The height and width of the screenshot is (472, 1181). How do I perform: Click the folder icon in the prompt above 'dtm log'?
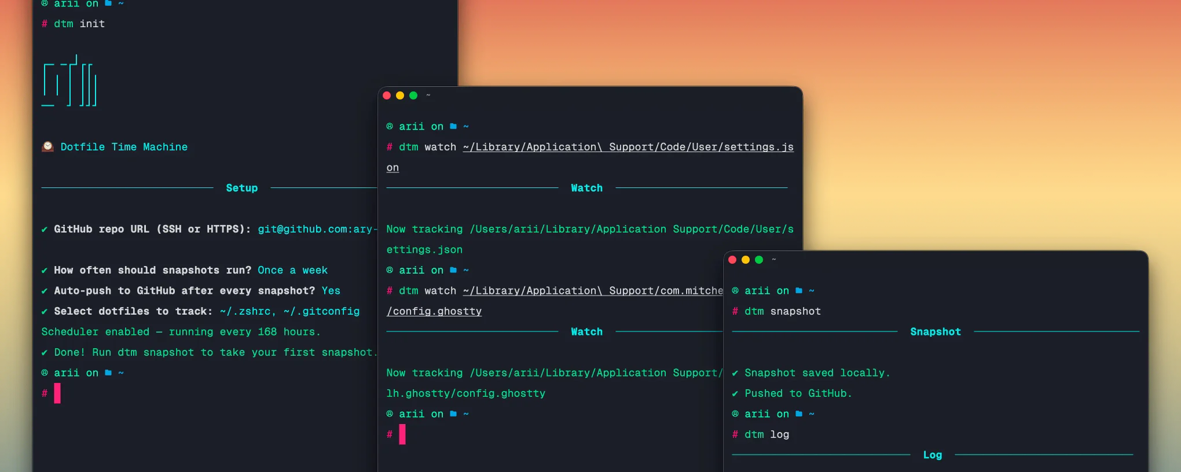point(799,414)
